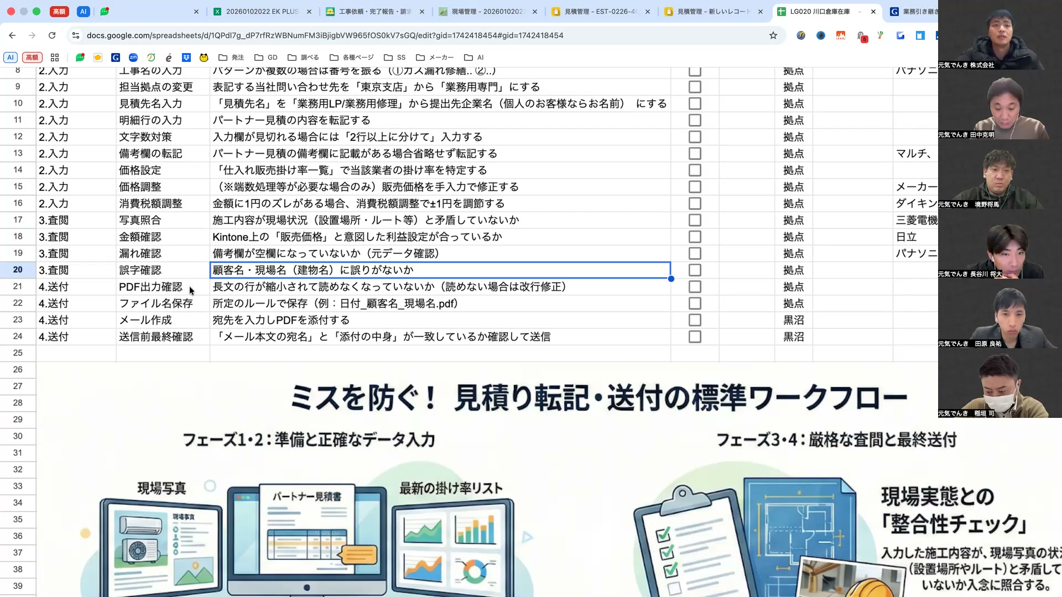Toggle the checkbox in 写真照合 row

point(695,220)
